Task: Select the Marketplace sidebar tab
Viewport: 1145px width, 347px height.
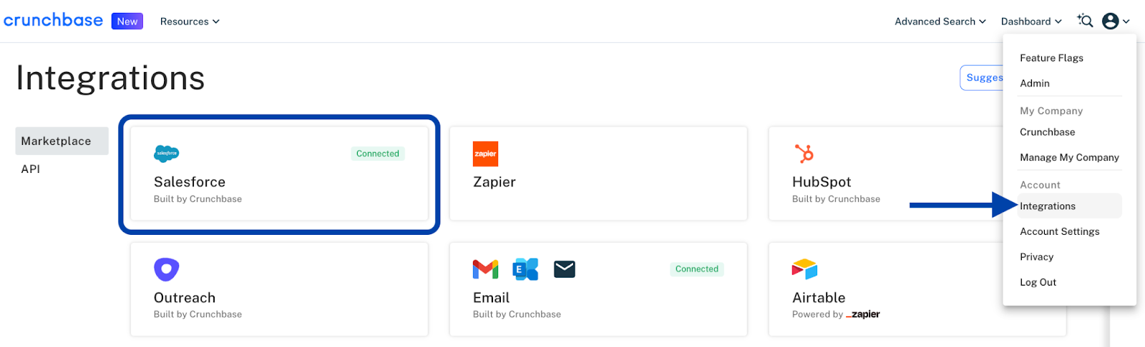Action: pos(62,141)
